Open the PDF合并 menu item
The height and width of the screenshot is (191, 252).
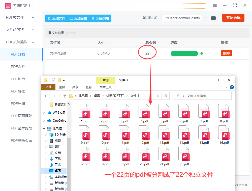tap(18, 67)
